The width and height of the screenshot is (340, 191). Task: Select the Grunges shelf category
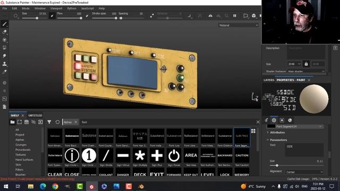(21, 145)
